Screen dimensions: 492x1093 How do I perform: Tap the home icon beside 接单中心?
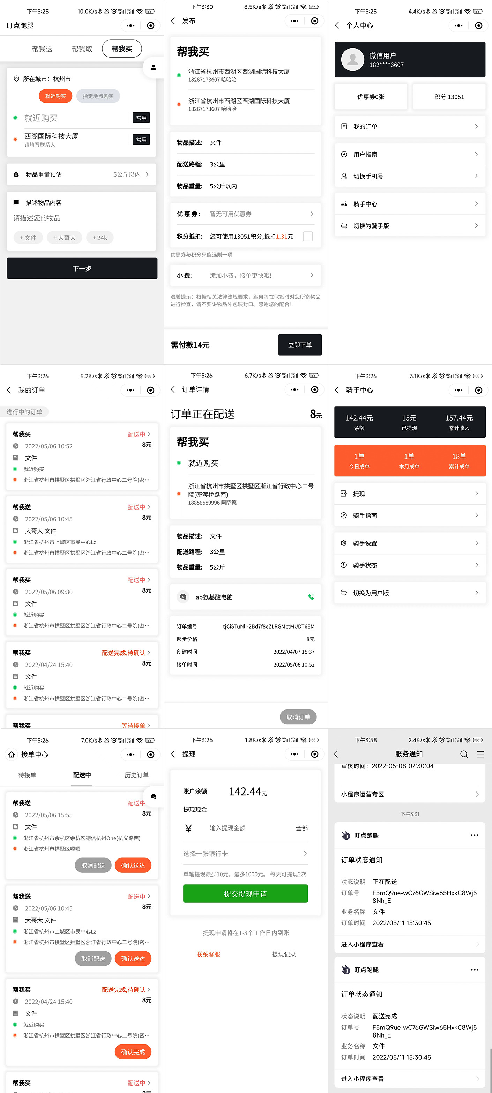pos(12,754)
